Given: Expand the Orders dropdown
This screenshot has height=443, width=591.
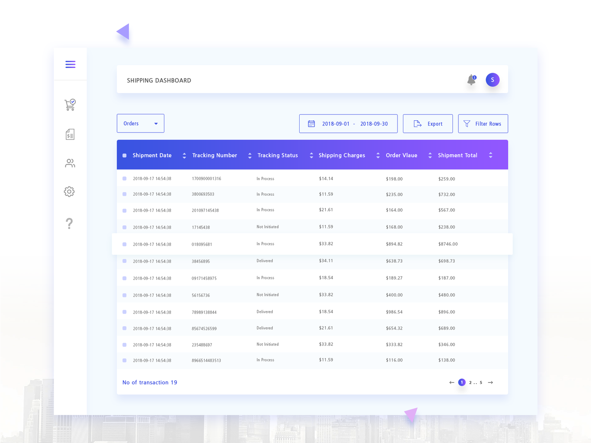Looking at the screenshot, I should click(140, 123).
